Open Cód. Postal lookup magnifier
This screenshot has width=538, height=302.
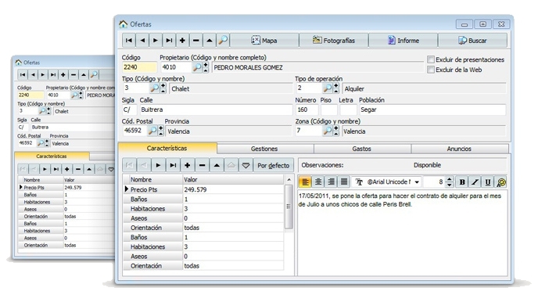152,131
